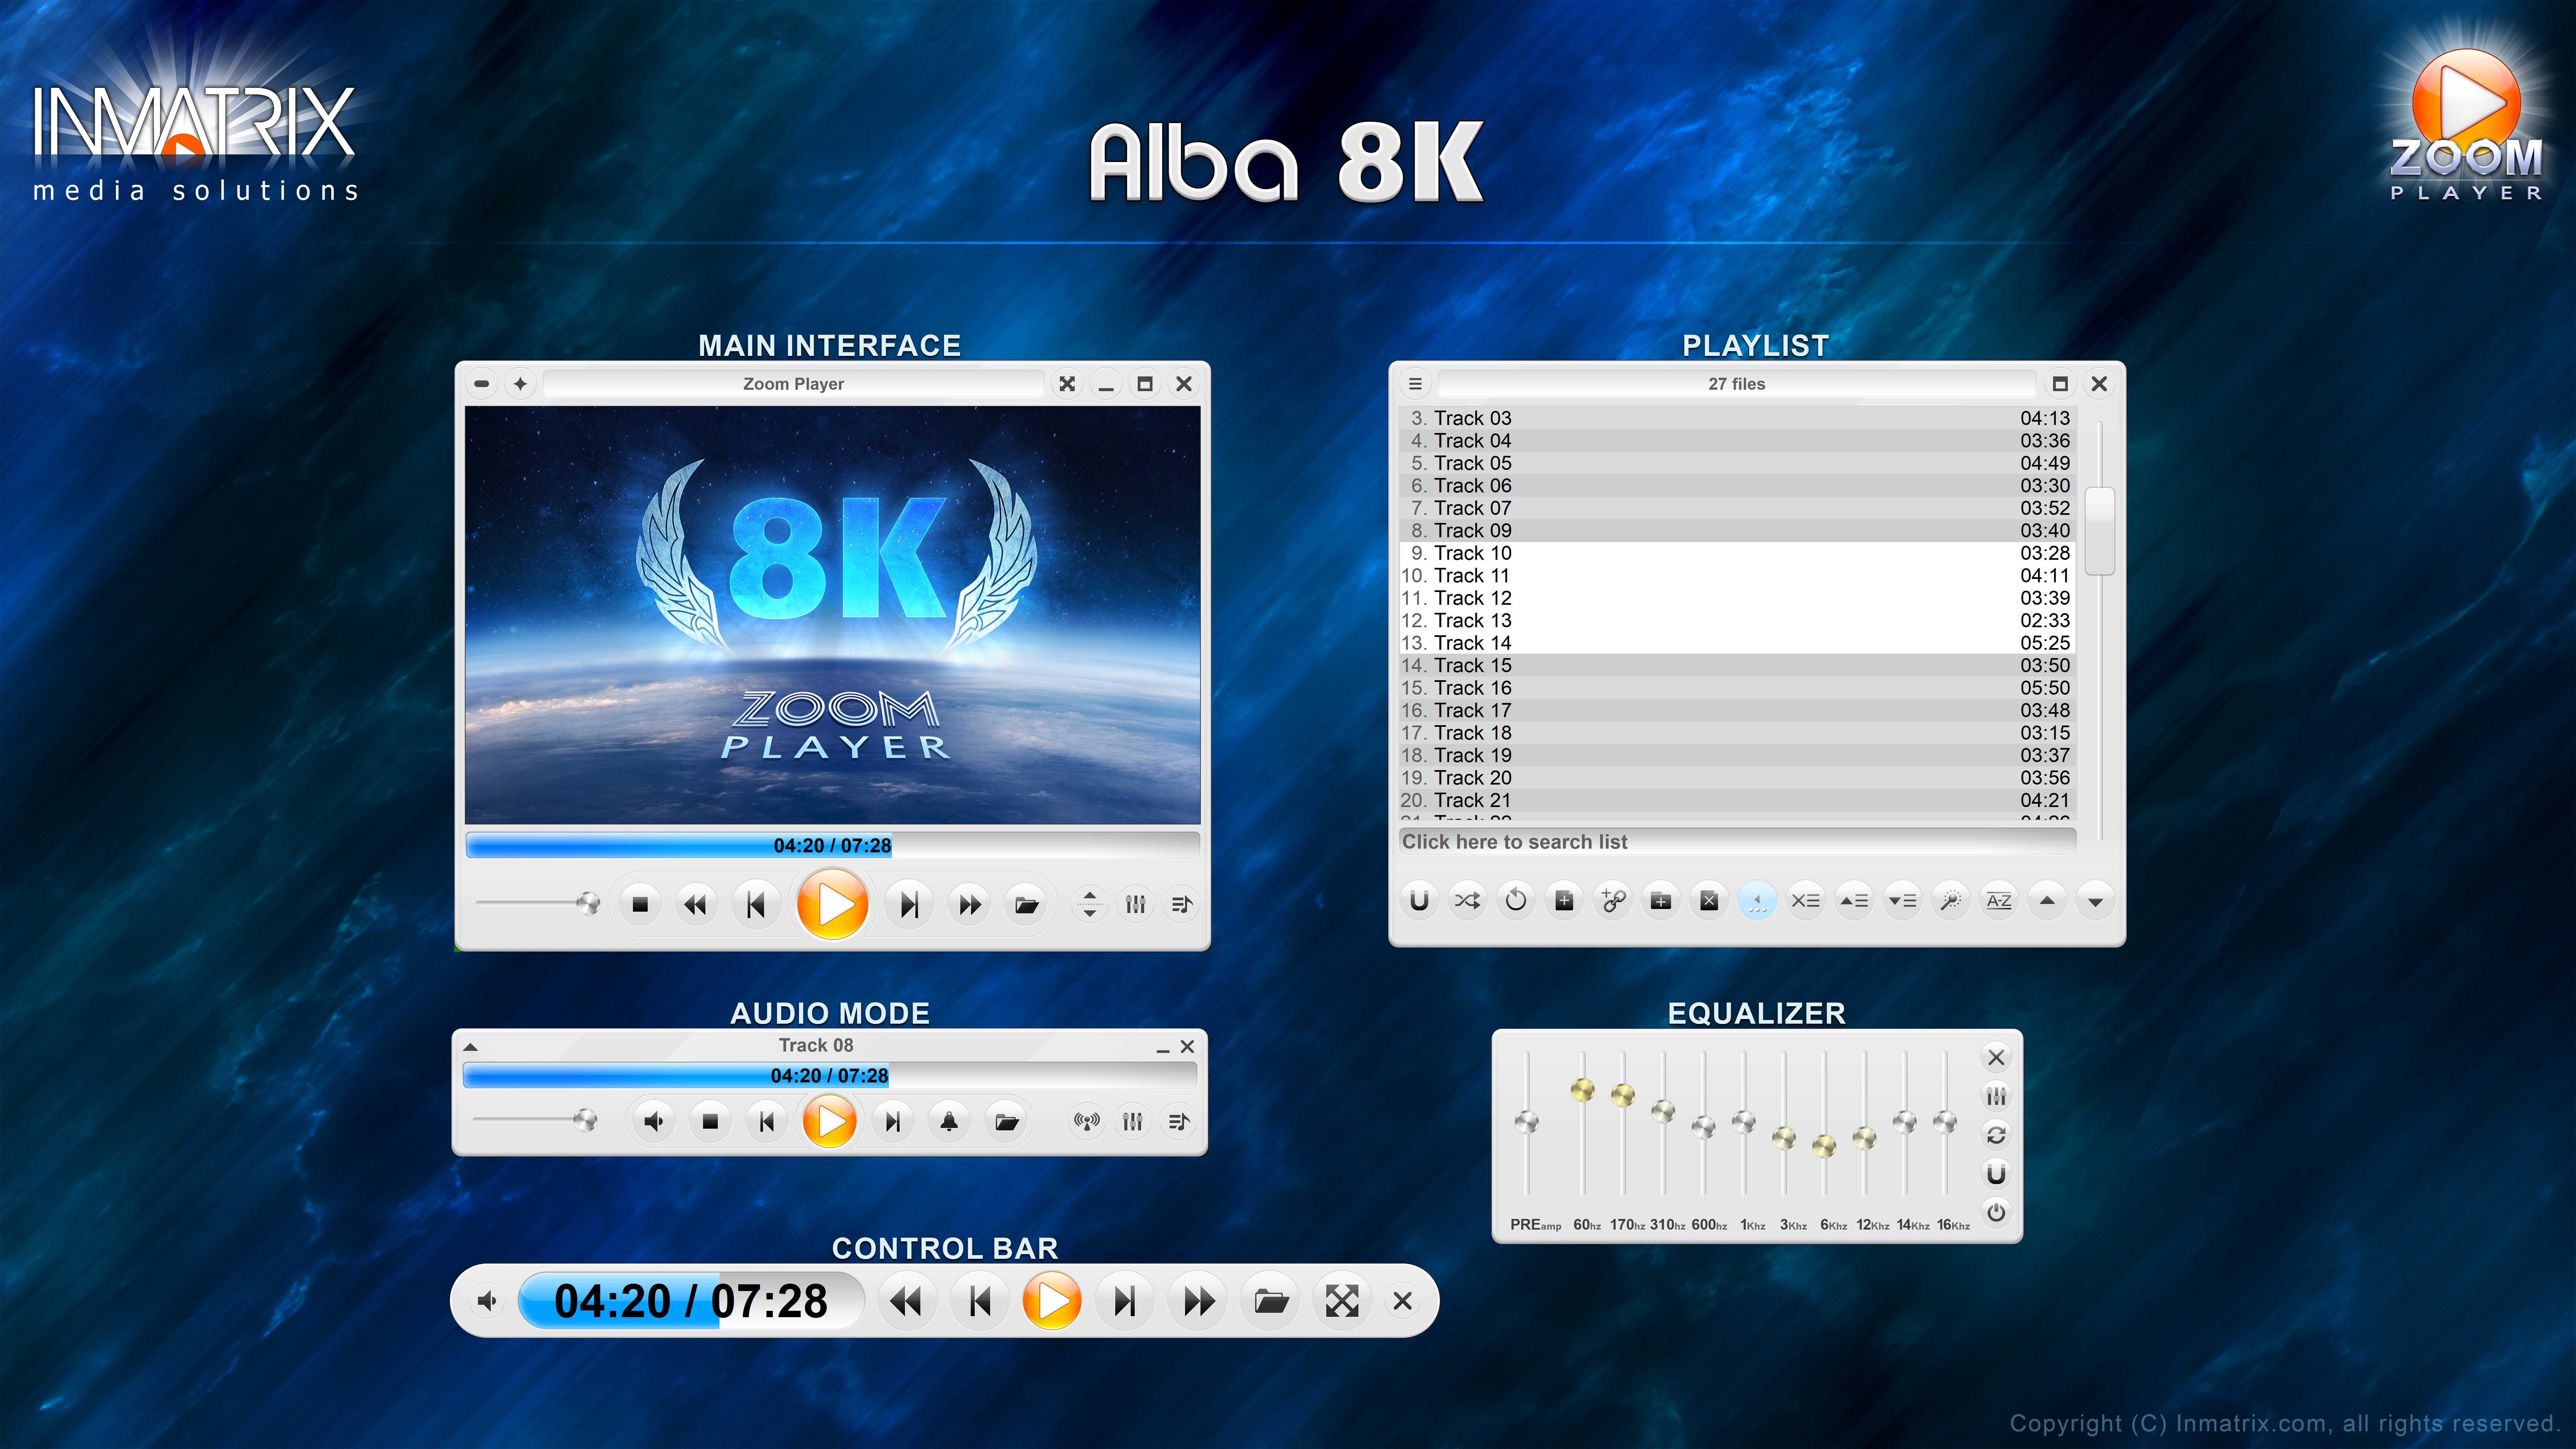Open the broadcast streaming icon in Audio Mode
Image resolution: width=2576 pixels, height=1449 pixels.
pyautogui.click(x=1086, y=1121)
